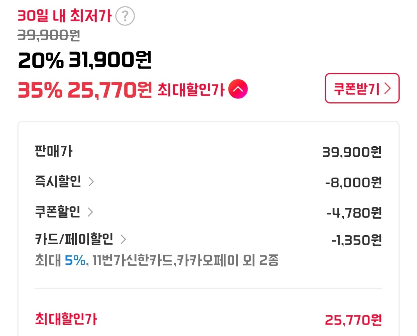Click the 쿠폰할인 label text
The image size is (417, 336).
coord(57,212)
